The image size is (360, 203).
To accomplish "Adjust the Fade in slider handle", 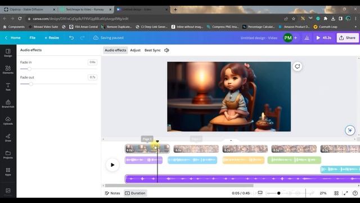I will click(x=29, y=69).
